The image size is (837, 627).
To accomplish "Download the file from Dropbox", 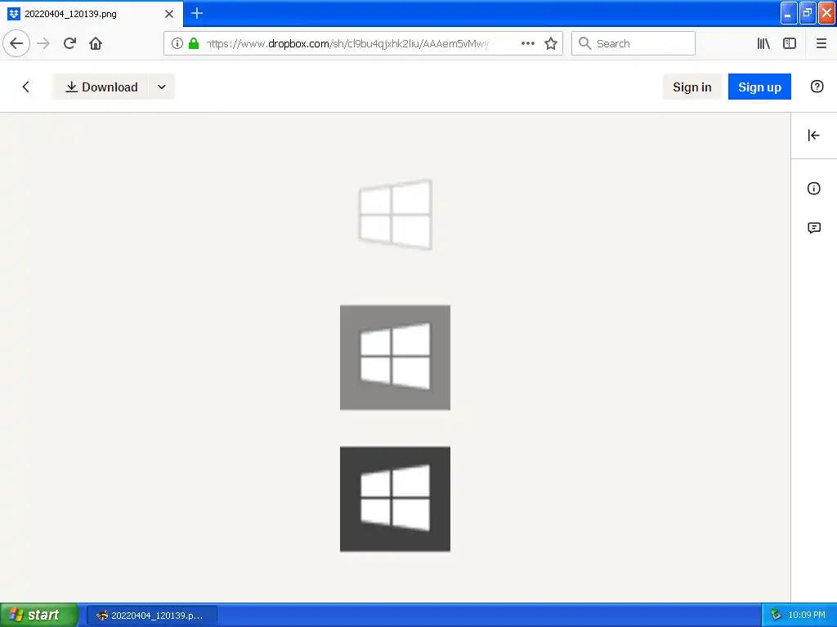I will pos(101,87).
